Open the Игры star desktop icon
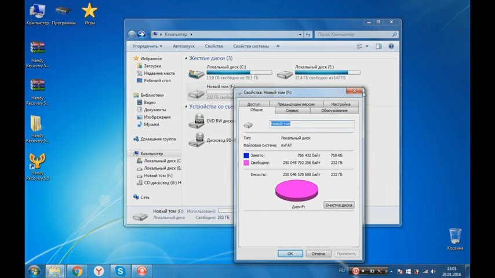This screenshot has width=495, height=278. [90, 14]
